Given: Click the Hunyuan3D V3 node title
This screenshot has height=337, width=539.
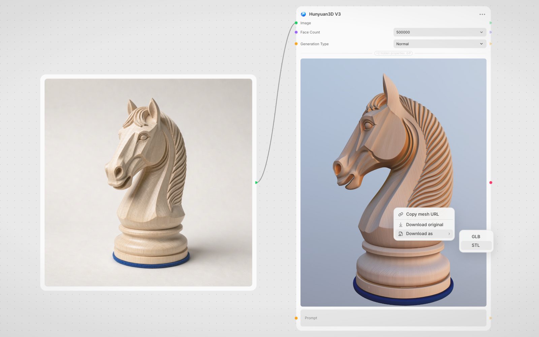Looking at the screenshot, I should 325,14.
